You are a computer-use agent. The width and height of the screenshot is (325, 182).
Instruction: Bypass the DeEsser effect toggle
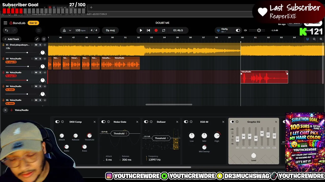[146, 122]
